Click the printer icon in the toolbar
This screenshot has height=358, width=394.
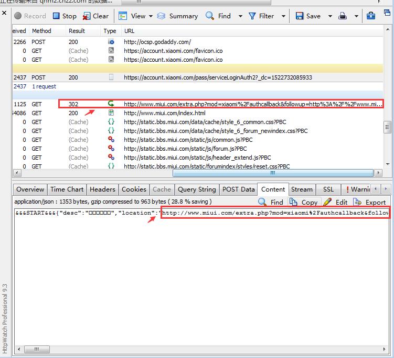343,16
